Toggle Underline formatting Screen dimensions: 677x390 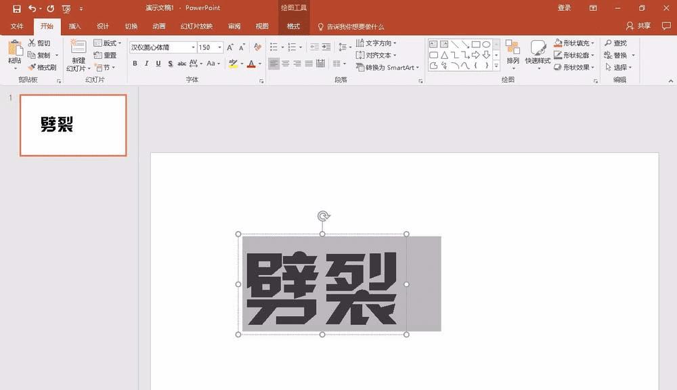click(158, 64)
